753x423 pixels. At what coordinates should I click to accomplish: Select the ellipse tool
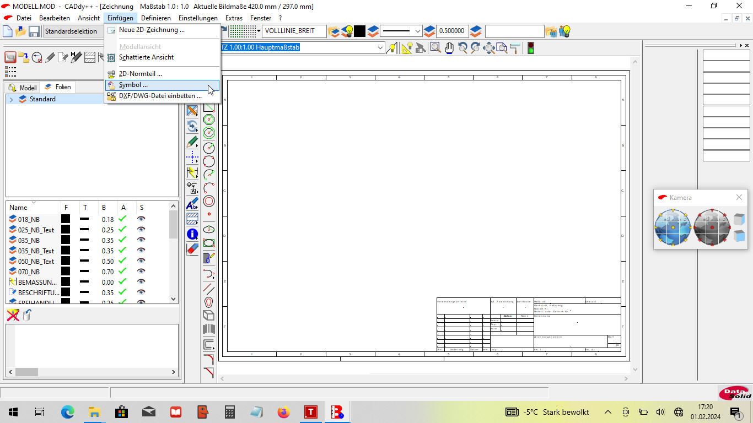209,230
